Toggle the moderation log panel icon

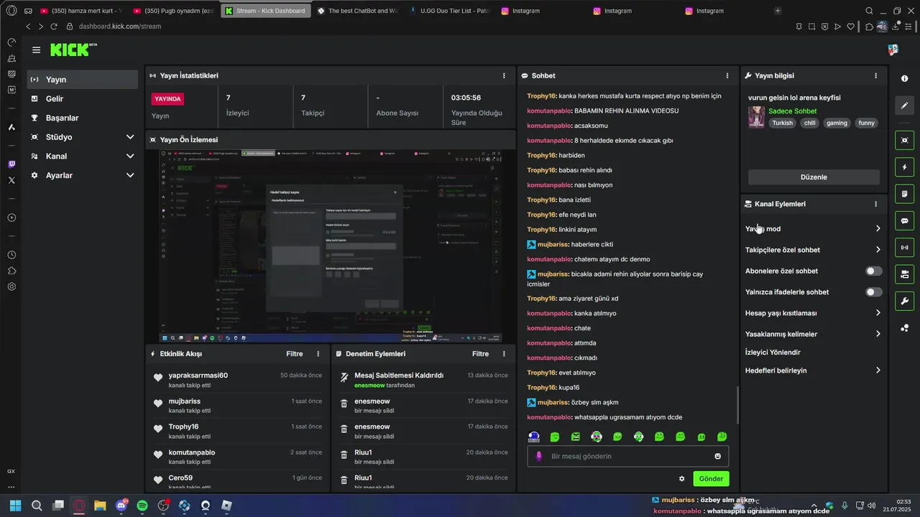904,194
